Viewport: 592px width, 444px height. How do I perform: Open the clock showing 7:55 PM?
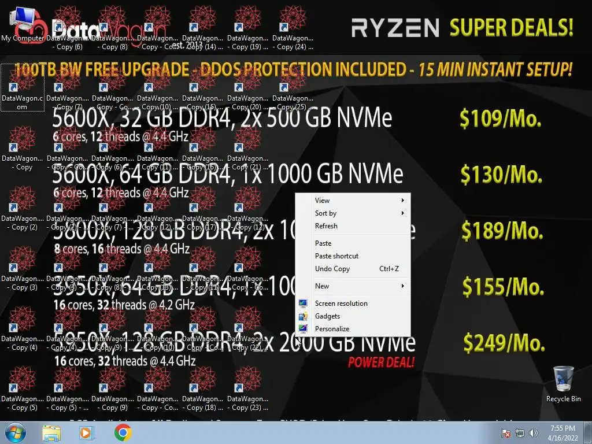(x=563, y=433)
